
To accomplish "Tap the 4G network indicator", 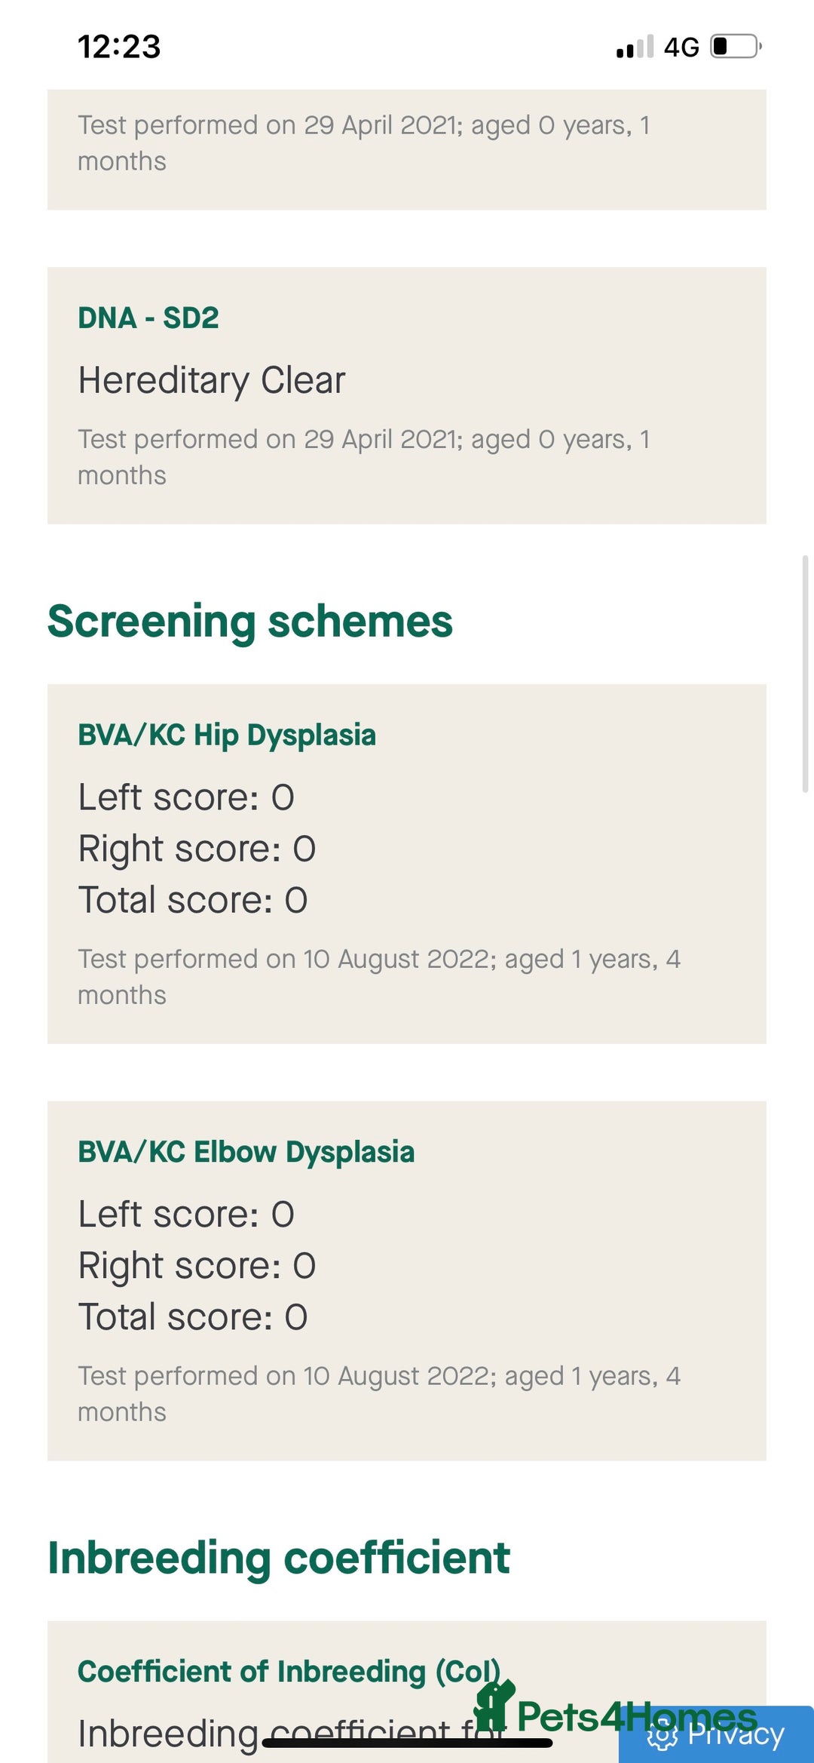I will pos(681,48).
